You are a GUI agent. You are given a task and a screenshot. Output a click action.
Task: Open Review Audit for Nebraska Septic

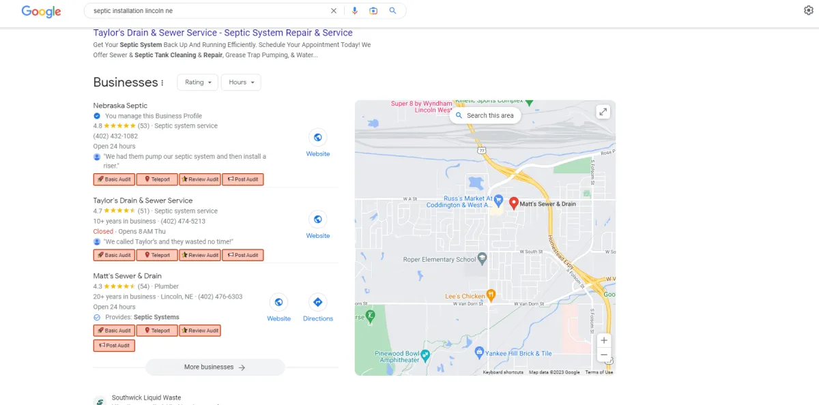click(200, 179)
